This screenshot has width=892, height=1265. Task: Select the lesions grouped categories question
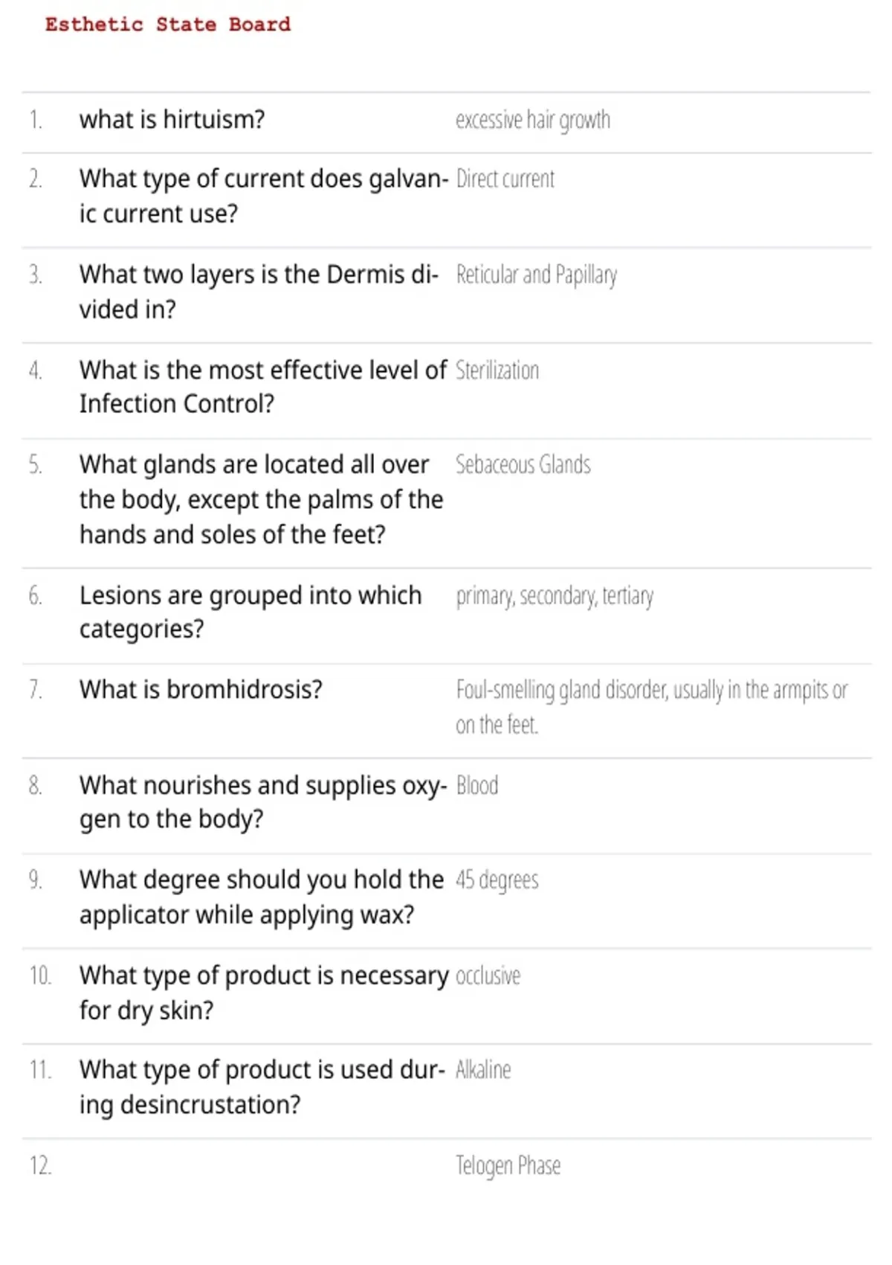pyautogui.click(x=251, y=612)
